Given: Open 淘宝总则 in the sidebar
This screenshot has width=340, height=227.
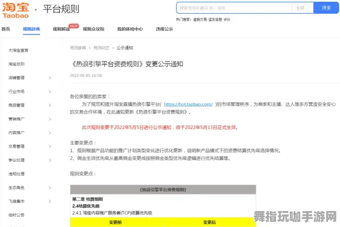Looking at the screenshot, I should 17,64.
